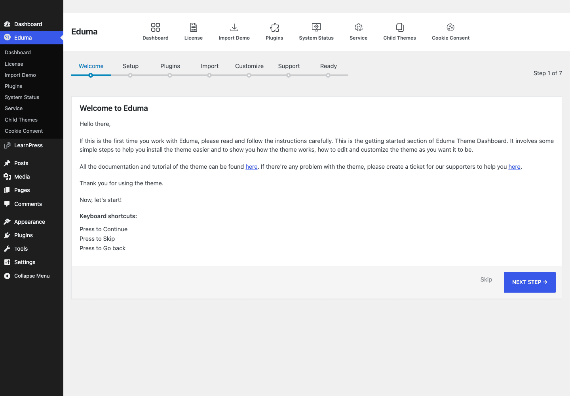Click the Plugins plug icon in sidebar

click(x=7, y=235)
